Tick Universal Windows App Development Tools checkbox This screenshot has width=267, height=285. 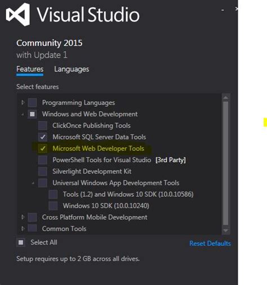pos(43,183)
